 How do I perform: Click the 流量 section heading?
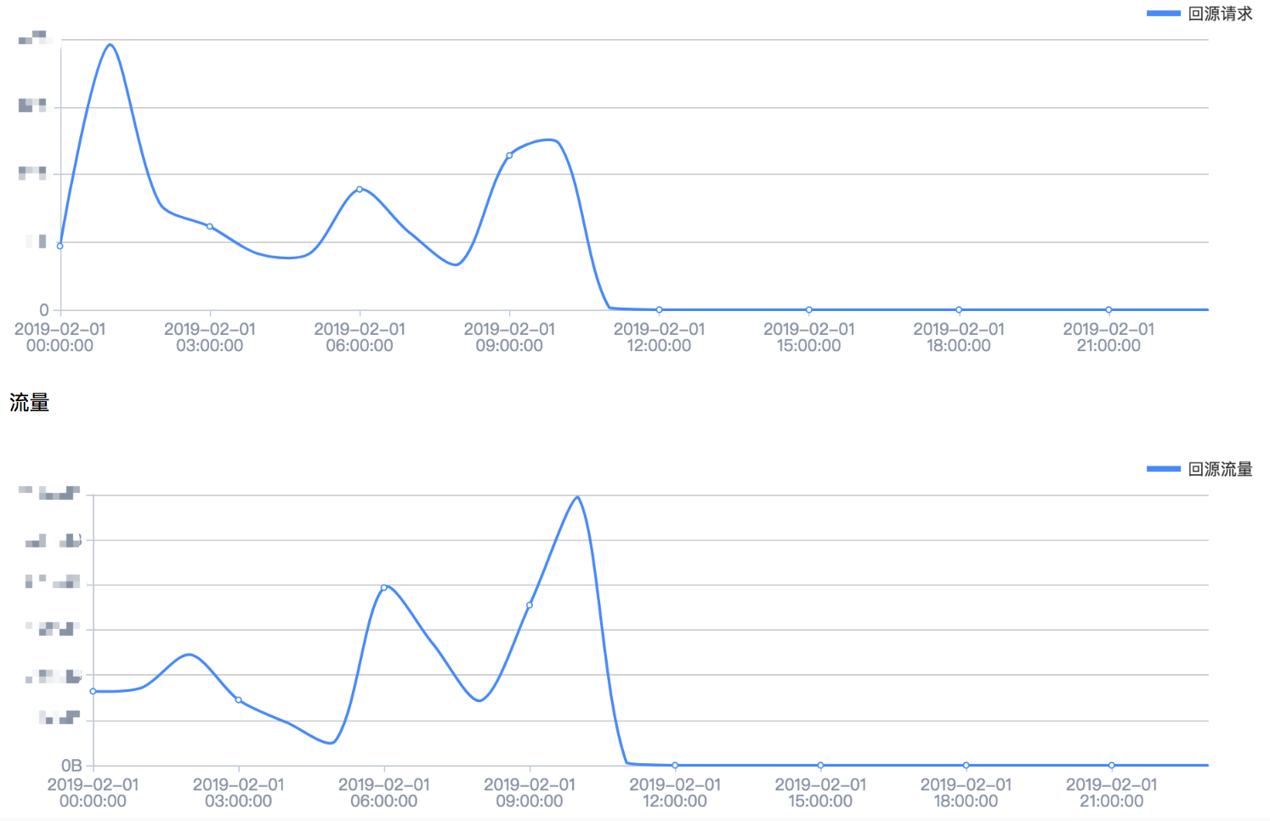click(30, 403)
